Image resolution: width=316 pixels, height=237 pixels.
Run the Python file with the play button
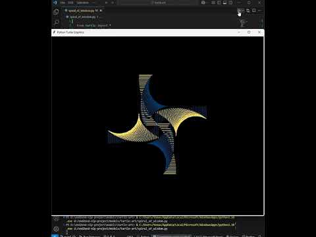239,11
